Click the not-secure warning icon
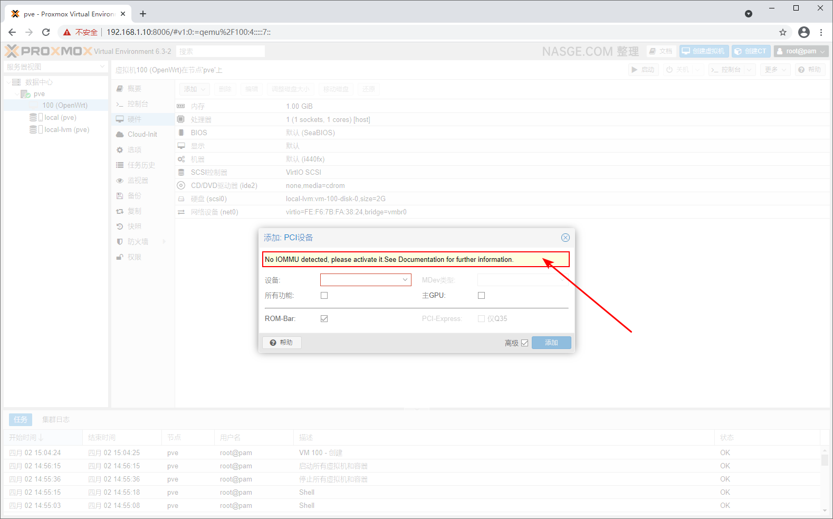The width and height of the screenshot is (833, 519). 67,32
